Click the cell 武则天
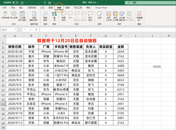 coord(91,75)
